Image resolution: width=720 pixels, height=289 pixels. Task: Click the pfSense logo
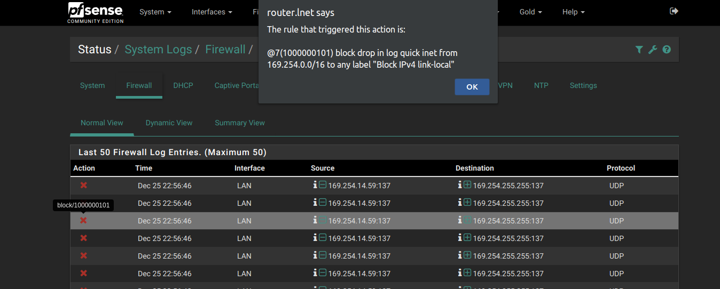click(96, 12)
